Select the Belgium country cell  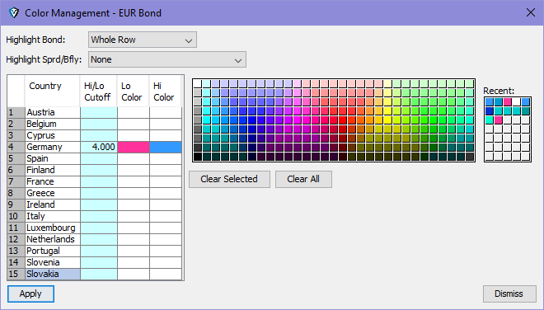point(53,124)
